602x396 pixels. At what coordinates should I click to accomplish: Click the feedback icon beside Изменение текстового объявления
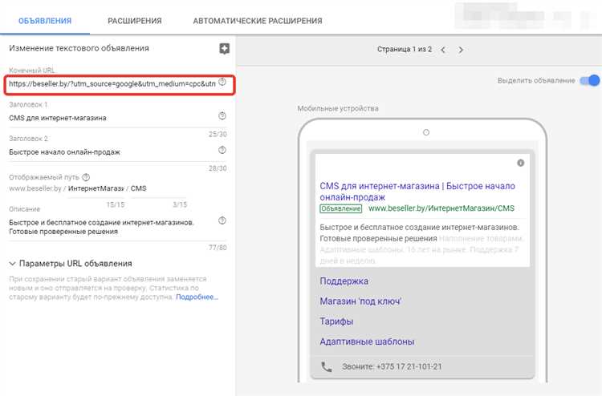click(224, 49)
